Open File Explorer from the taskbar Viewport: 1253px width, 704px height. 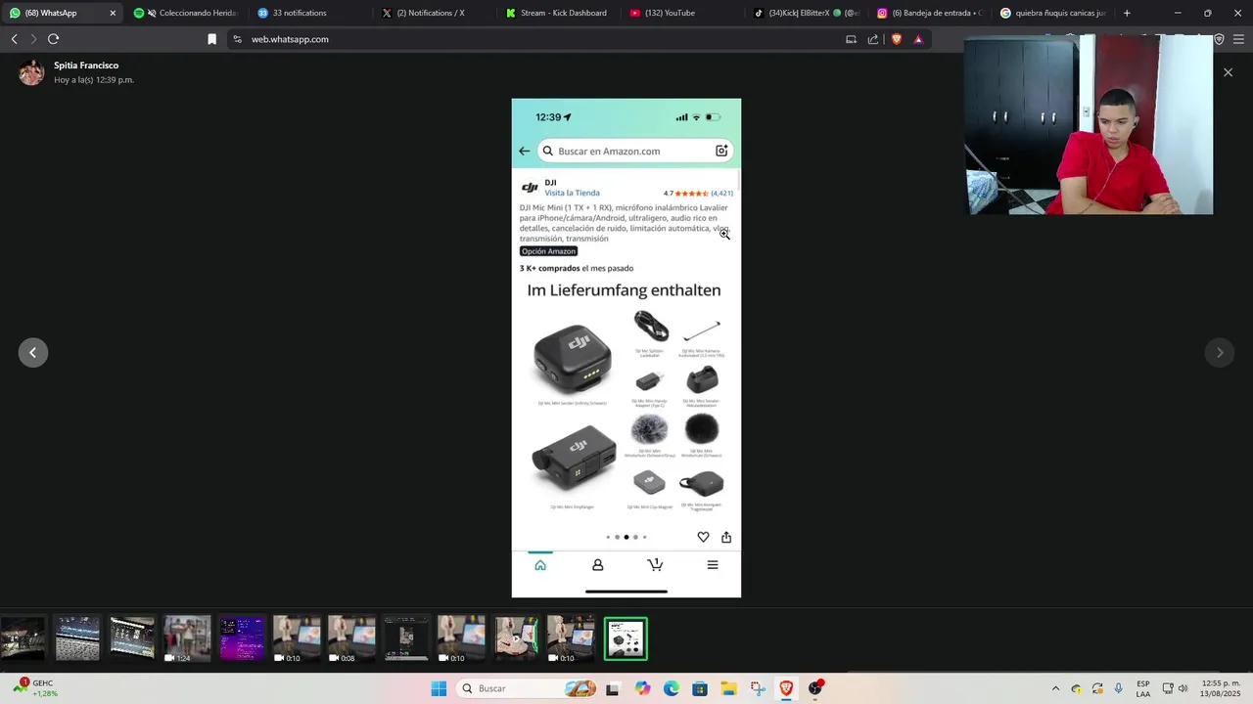coord(729,688)
